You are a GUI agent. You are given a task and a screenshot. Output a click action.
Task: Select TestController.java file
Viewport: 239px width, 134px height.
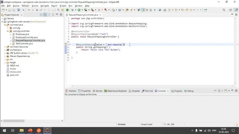pos(24,44)
